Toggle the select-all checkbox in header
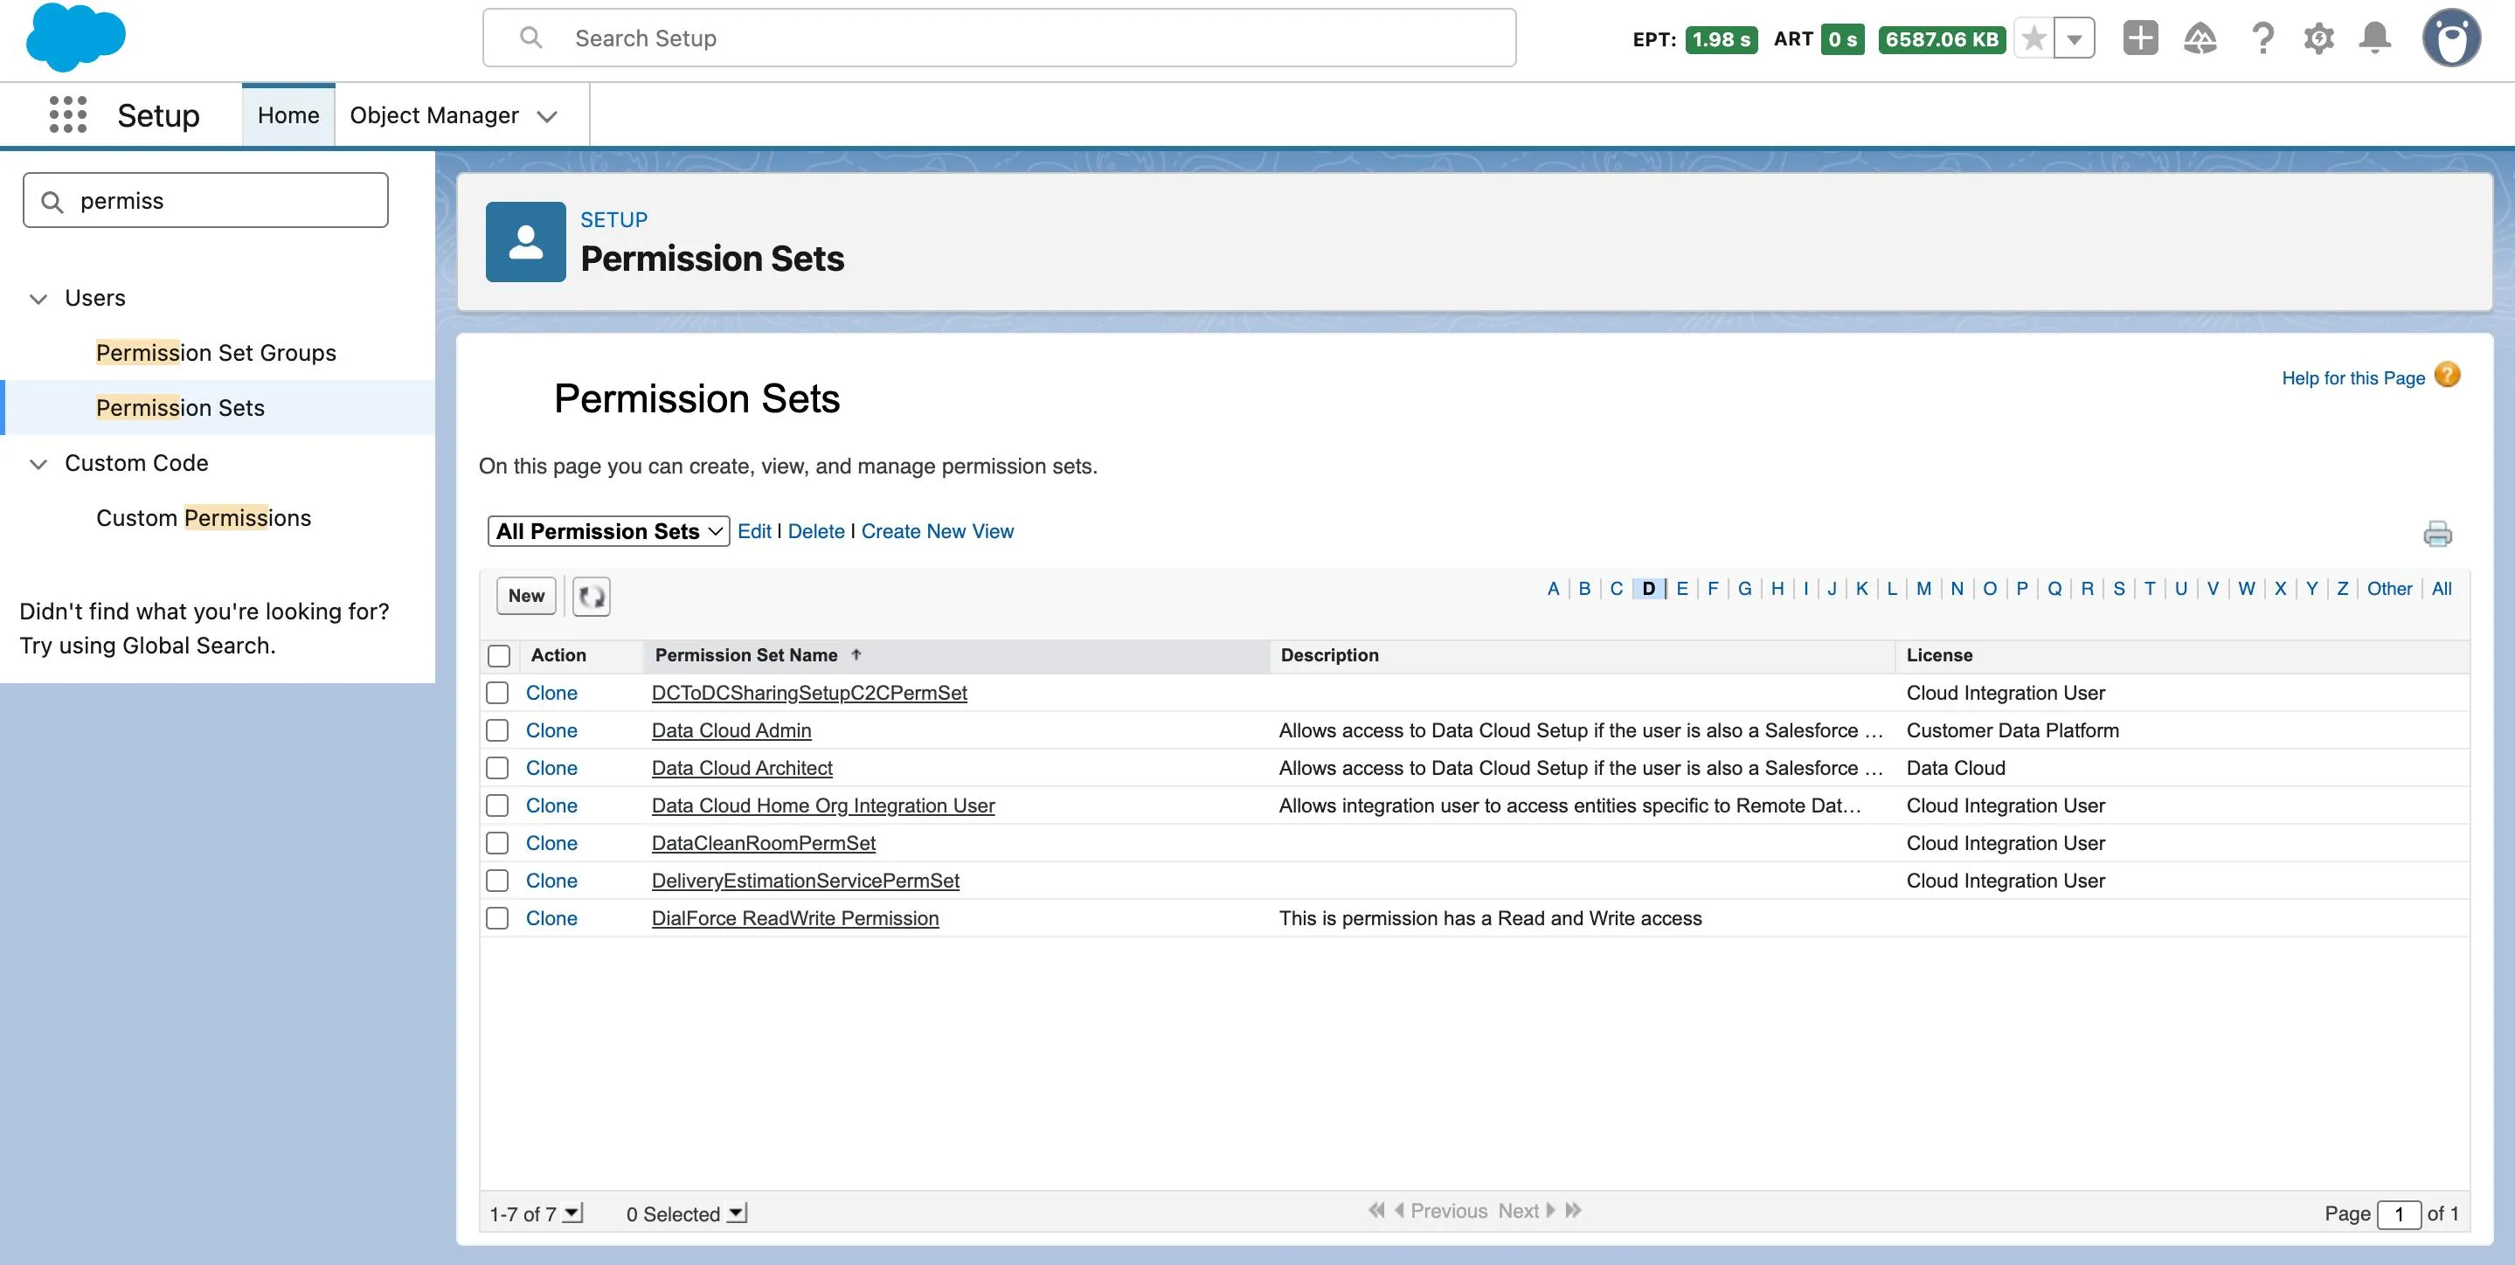The image size is (2515, 1265). [499, 656]
